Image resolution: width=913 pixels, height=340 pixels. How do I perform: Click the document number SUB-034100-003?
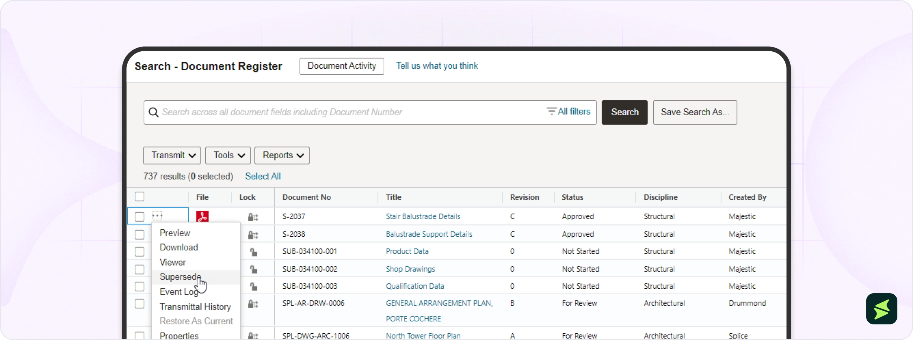coord(310,286)
